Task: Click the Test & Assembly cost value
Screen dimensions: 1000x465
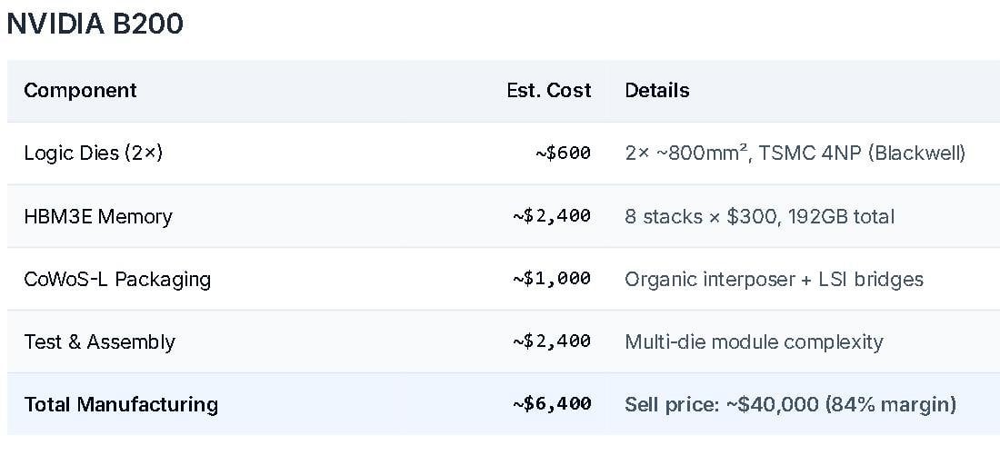Action: click(x=551, y=342)
